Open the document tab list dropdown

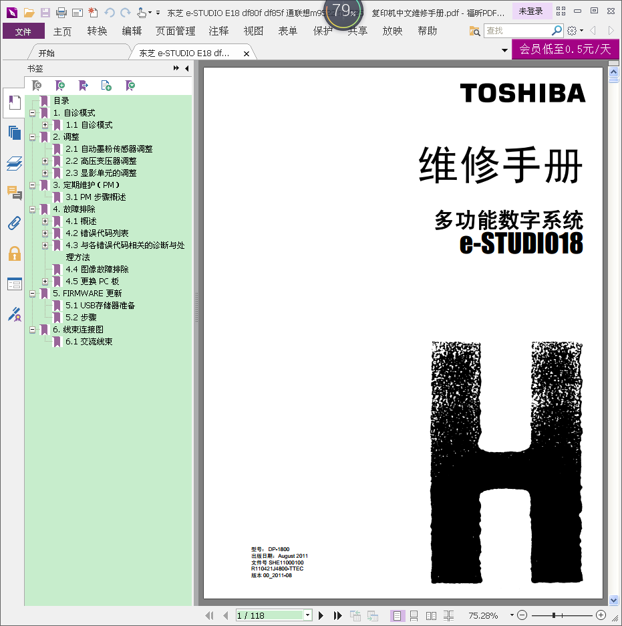[x=504, y=50]
